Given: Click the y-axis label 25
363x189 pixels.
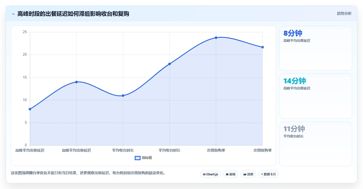Looking at the screenshot, I should click(x=25, y=32).
